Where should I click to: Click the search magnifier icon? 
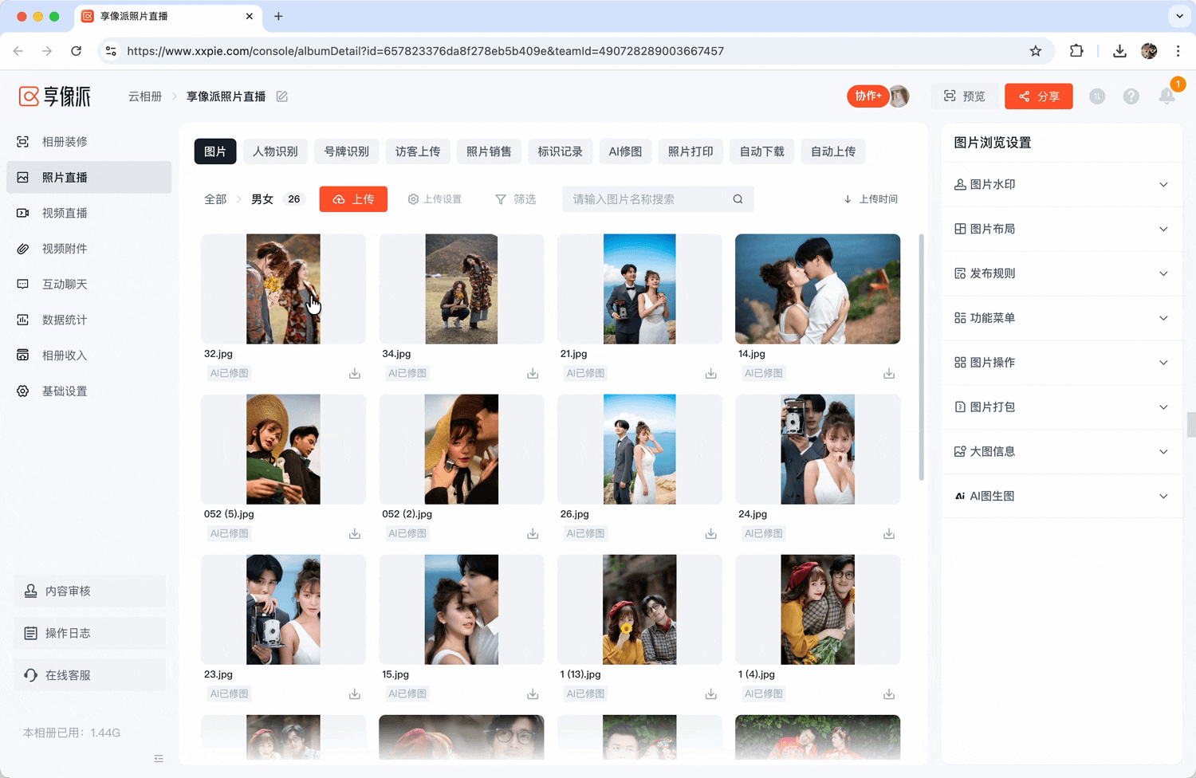(x=738, y=199)
